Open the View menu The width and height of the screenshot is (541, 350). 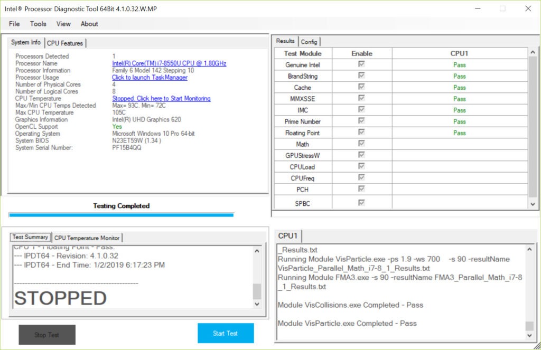(x=63, y=24)
